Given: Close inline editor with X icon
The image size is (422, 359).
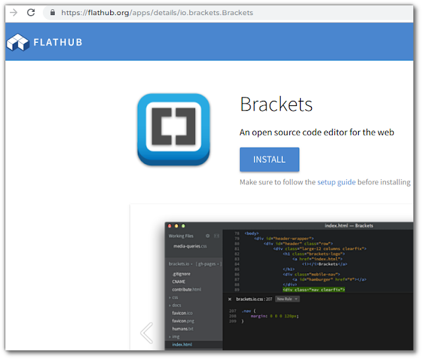Looking at the screenshot, I should click(x=229, y=299).
